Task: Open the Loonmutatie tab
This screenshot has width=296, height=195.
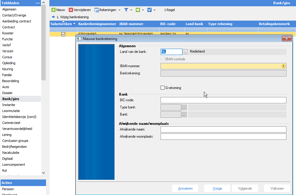Action: [11, 111]
